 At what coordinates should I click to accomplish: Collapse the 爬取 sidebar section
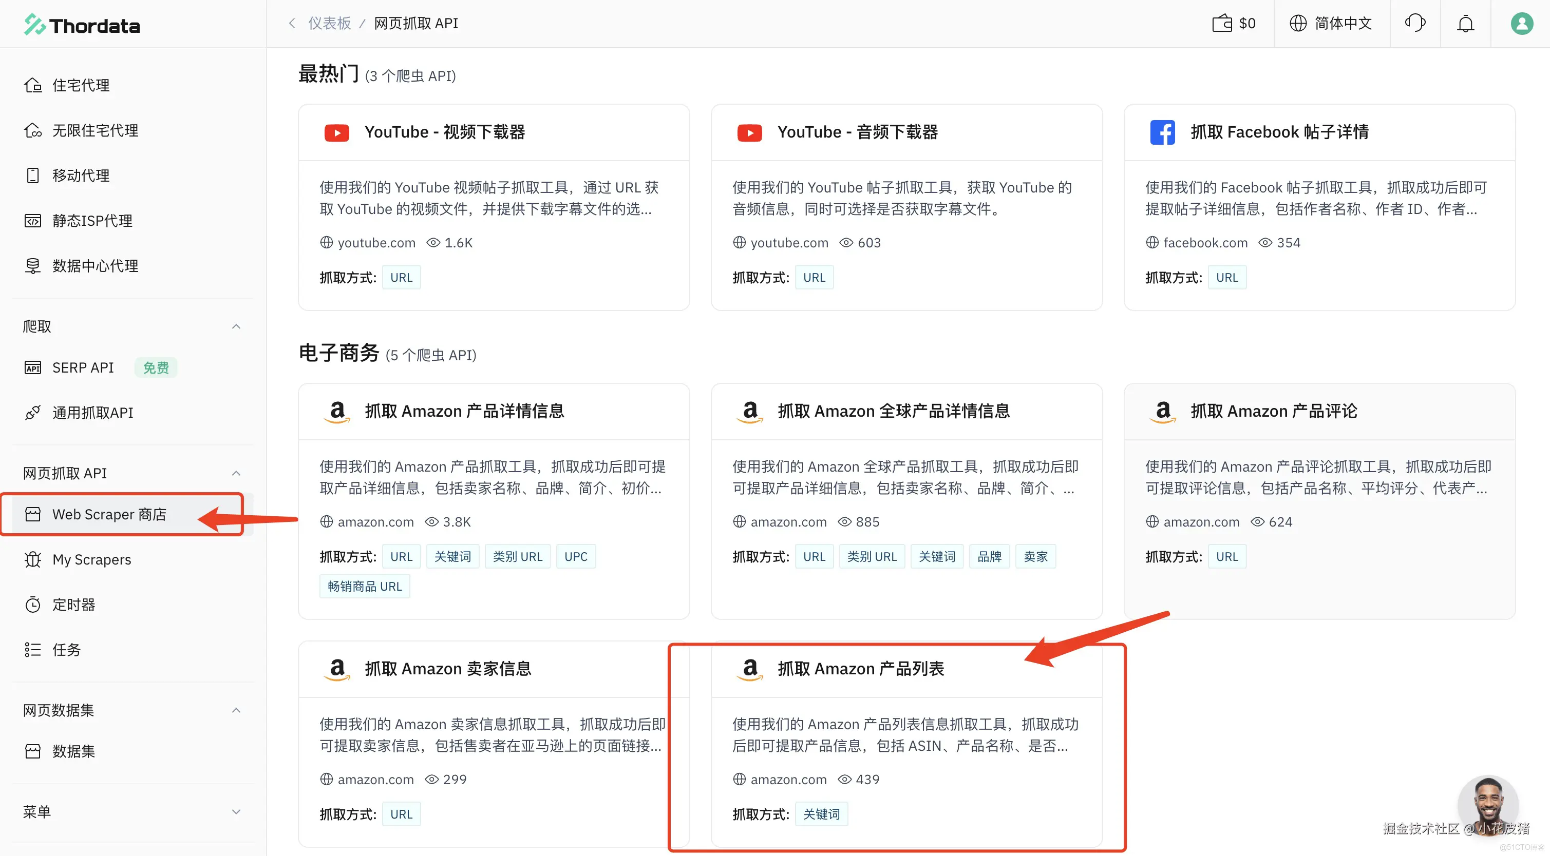236,326
